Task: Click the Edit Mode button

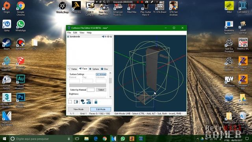Action: coord(101,109)
